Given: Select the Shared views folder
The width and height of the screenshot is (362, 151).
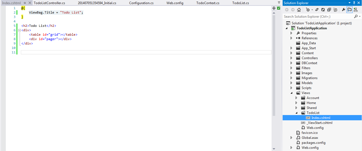Looking at the screenshot, I should click(x=312, y=108).
